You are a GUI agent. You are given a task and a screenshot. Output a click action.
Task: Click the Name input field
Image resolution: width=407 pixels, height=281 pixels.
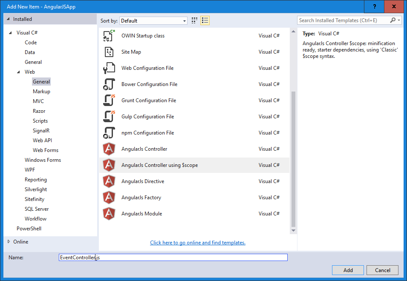point(173,258)
